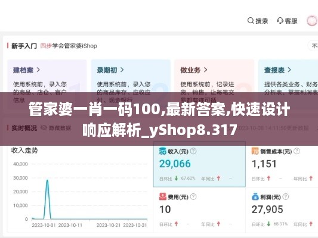Click the green down arrow in 利润 card
This screenshot has width=318, height=238.
[x=268, y=224]
